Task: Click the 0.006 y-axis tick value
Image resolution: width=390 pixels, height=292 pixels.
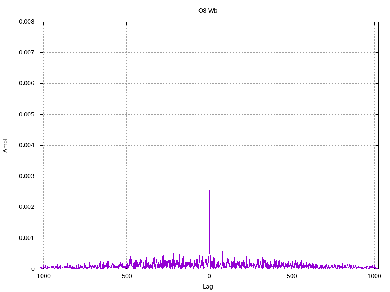Action: click(27, 83)
